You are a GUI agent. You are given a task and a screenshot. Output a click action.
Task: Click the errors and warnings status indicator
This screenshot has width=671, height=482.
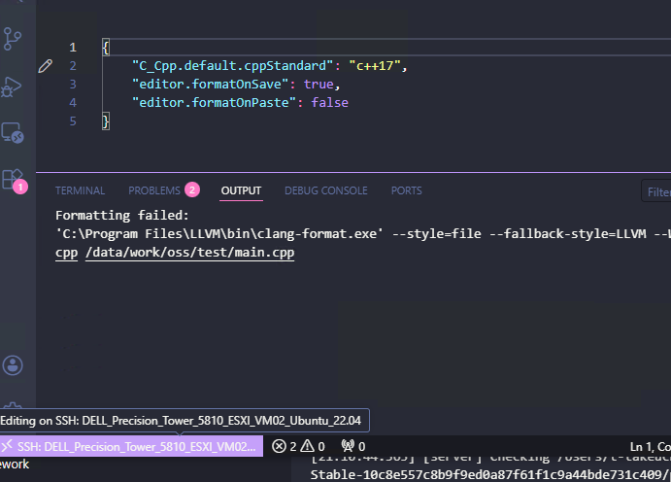point(299,446)
